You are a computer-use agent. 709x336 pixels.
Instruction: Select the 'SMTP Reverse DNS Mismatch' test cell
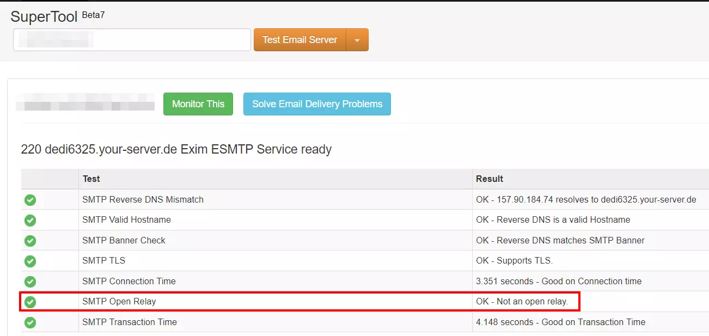[x=275, y=199]
